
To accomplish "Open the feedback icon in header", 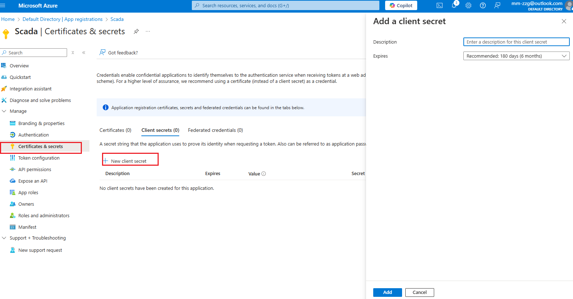I will click(497, 5).
